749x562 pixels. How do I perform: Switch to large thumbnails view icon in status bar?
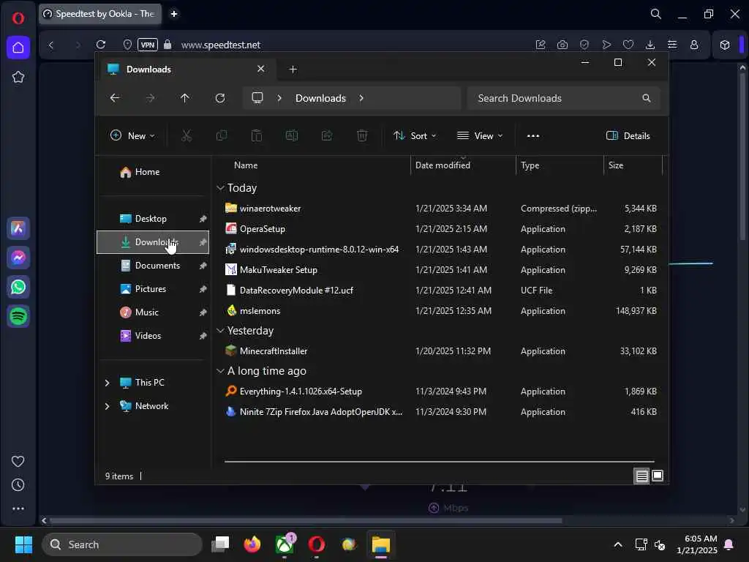(658, 476)
